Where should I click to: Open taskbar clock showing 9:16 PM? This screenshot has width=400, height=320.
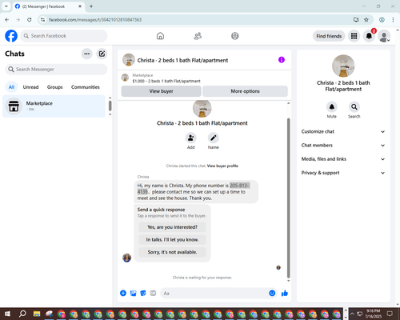pyautogui.click(x=373, y=314)
